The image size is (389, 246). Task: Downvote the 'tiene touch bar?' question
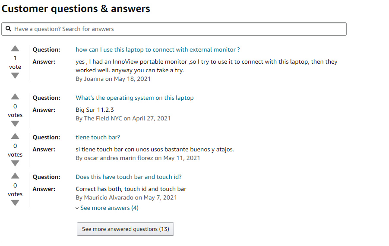click(x=15, y=163)
